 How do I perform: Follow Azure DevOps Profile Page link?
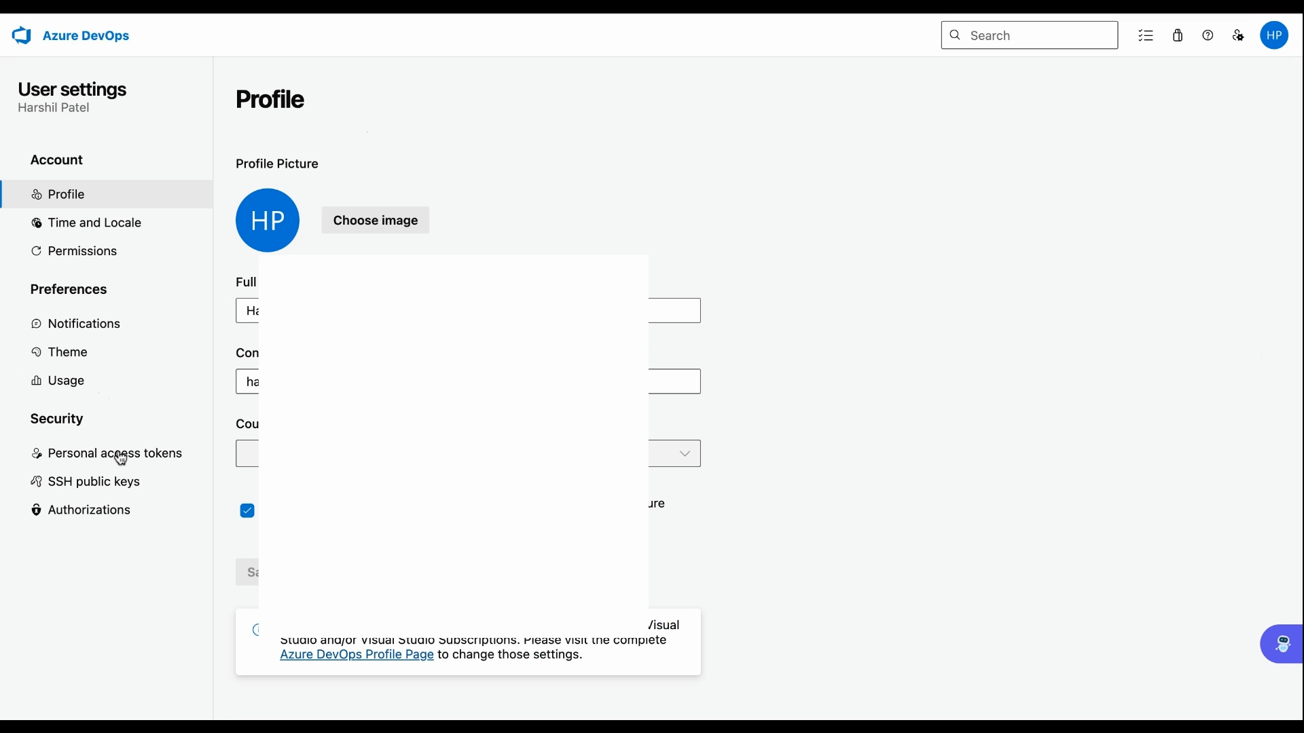coord(357,655)
